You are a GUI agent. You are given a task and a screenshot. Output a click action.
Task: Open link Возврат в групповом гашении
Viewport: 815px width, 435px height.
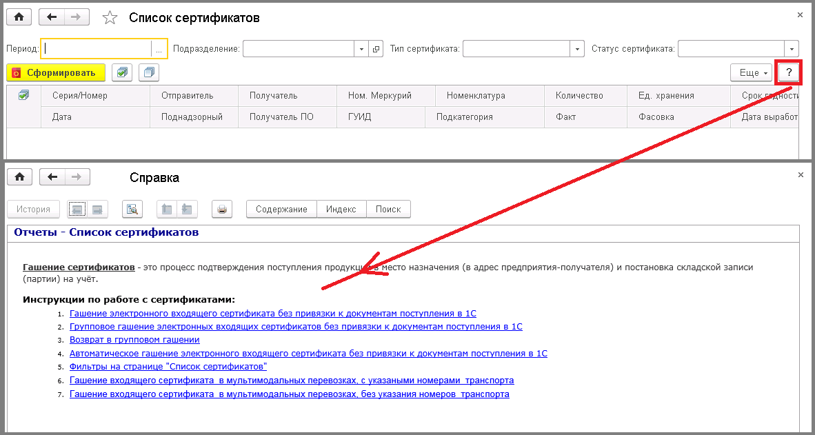(134, 340)
